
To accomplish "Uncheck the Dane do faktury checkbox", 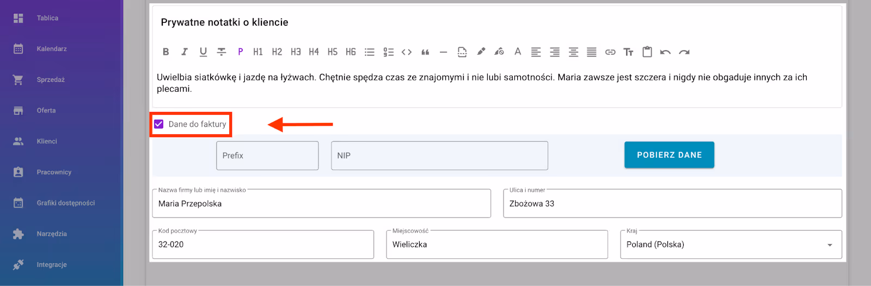I will (x=159, y=124).
